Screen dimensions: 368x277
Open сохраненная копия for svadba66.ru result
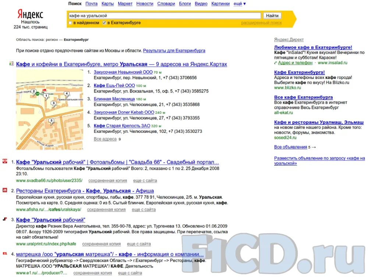click(107, 181)
